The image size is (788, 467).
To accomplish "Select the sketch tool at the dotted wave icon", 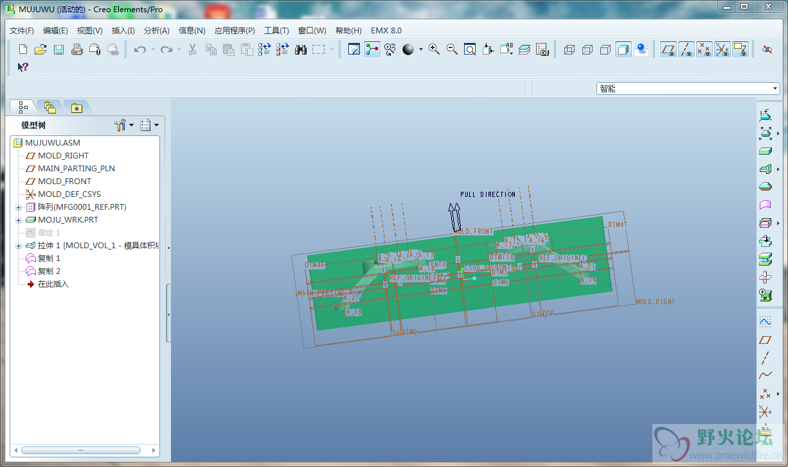I will pos(765,321).
